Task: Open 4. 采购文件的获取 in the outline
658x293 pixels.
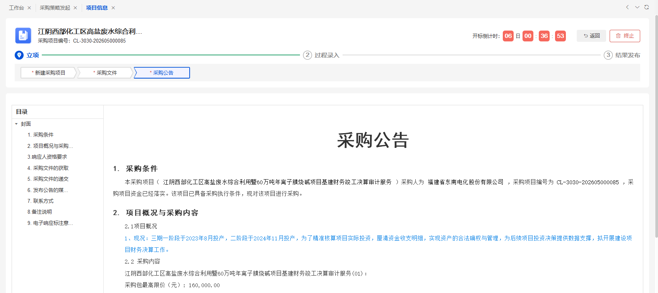Action: pos(48,168)
